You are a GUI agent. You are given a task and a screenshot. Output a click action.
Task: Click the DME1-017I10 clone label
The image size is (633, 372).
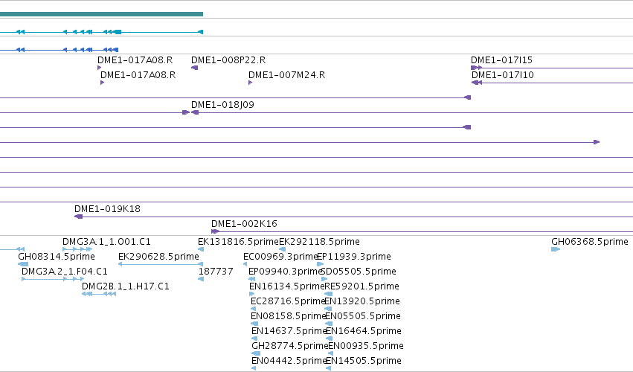point(503,75)
